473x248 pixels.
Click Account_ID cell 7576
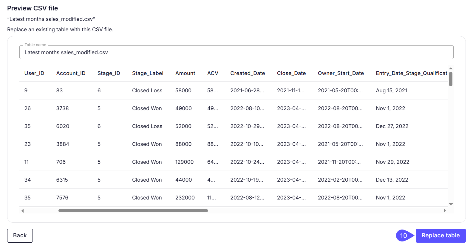pos(62,198)
